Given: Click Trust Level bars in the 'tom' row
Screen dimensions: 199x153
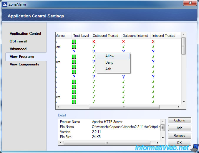Looking at the screenshot, I should coord(74,47).
